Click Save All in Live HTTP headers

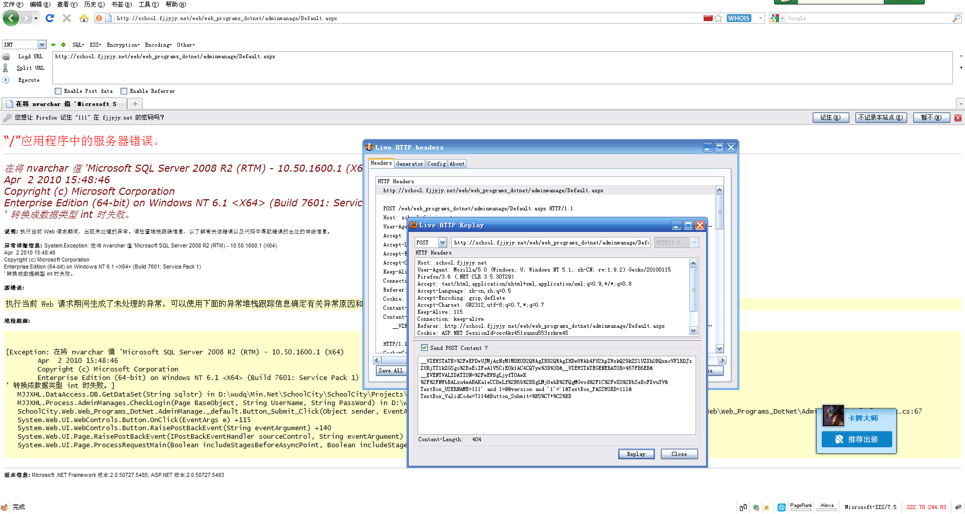(392, 370)
